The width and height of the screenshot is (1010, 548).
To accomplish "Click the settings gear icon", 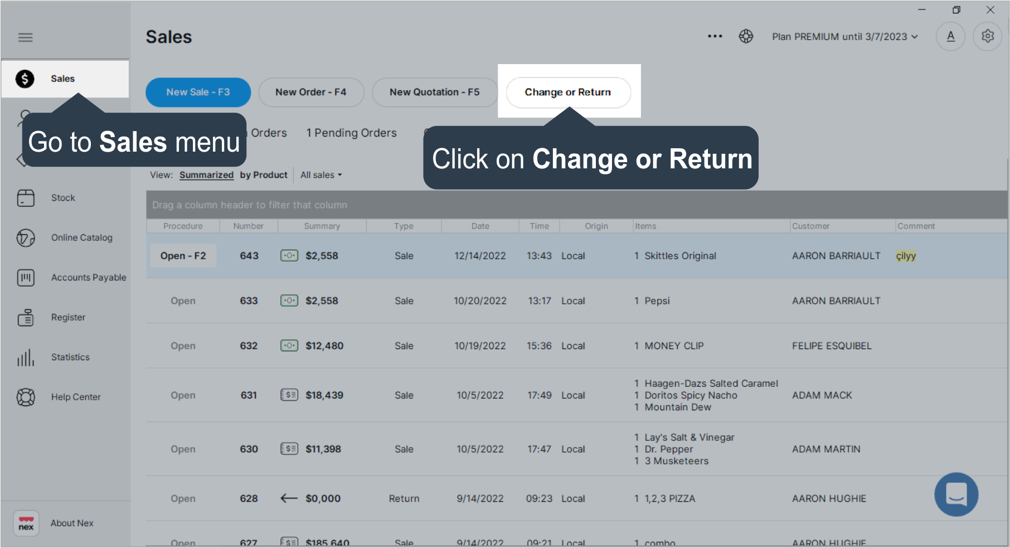I will (x=987, y=37).
